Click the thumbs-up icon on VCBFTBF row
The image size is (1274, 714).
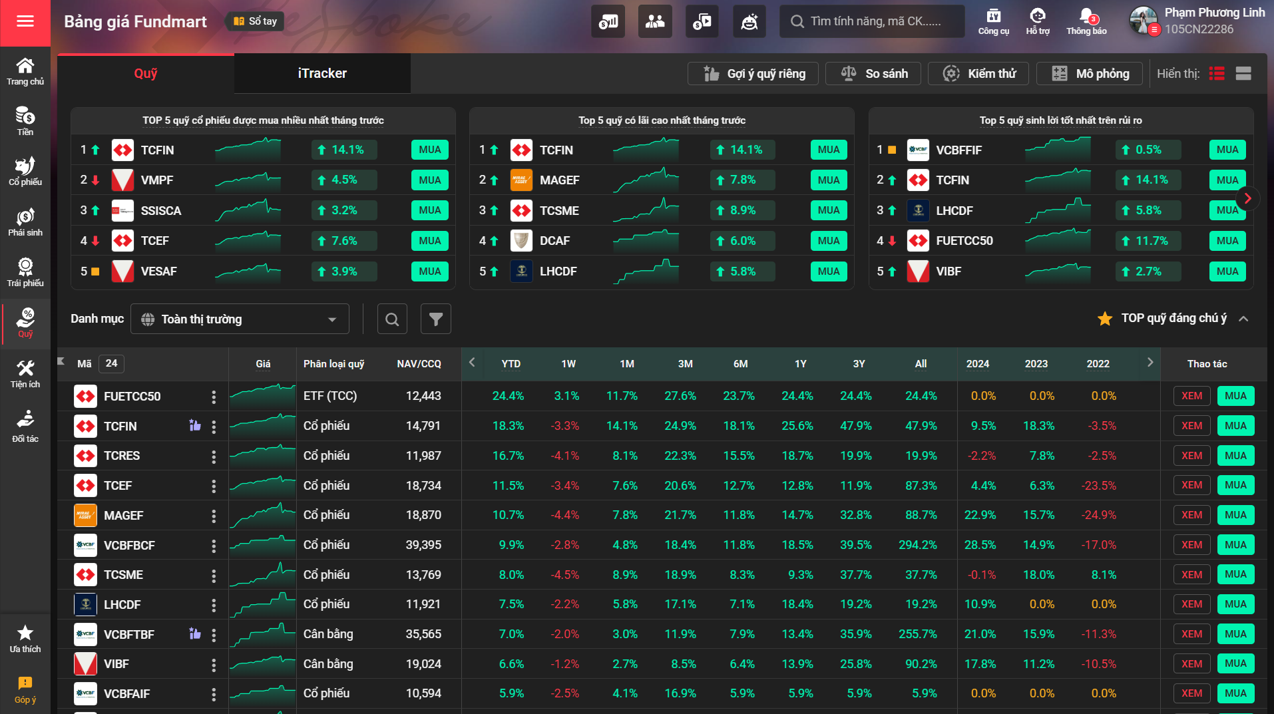[x=195, y=633]
